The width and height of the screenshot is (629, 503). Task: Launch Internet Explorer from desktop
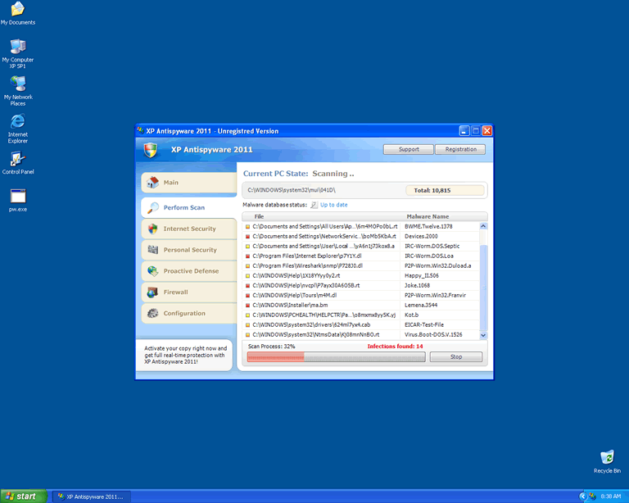pyautogui.click(x=17, y=122)
